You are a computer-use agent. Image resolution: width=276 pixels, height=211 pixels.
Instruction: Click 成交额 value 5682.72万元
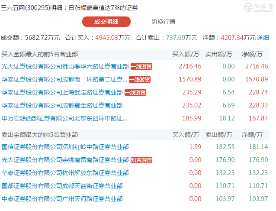42,38
